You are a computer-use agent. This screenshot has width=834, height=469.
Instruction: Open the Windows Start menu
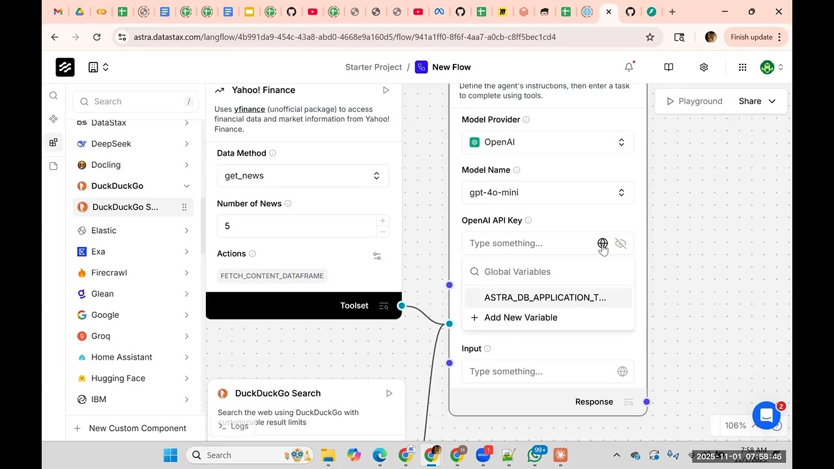point(169,455)
